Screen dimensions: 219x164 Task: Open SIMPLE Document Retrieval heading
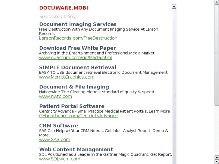[x=77, y=67]
